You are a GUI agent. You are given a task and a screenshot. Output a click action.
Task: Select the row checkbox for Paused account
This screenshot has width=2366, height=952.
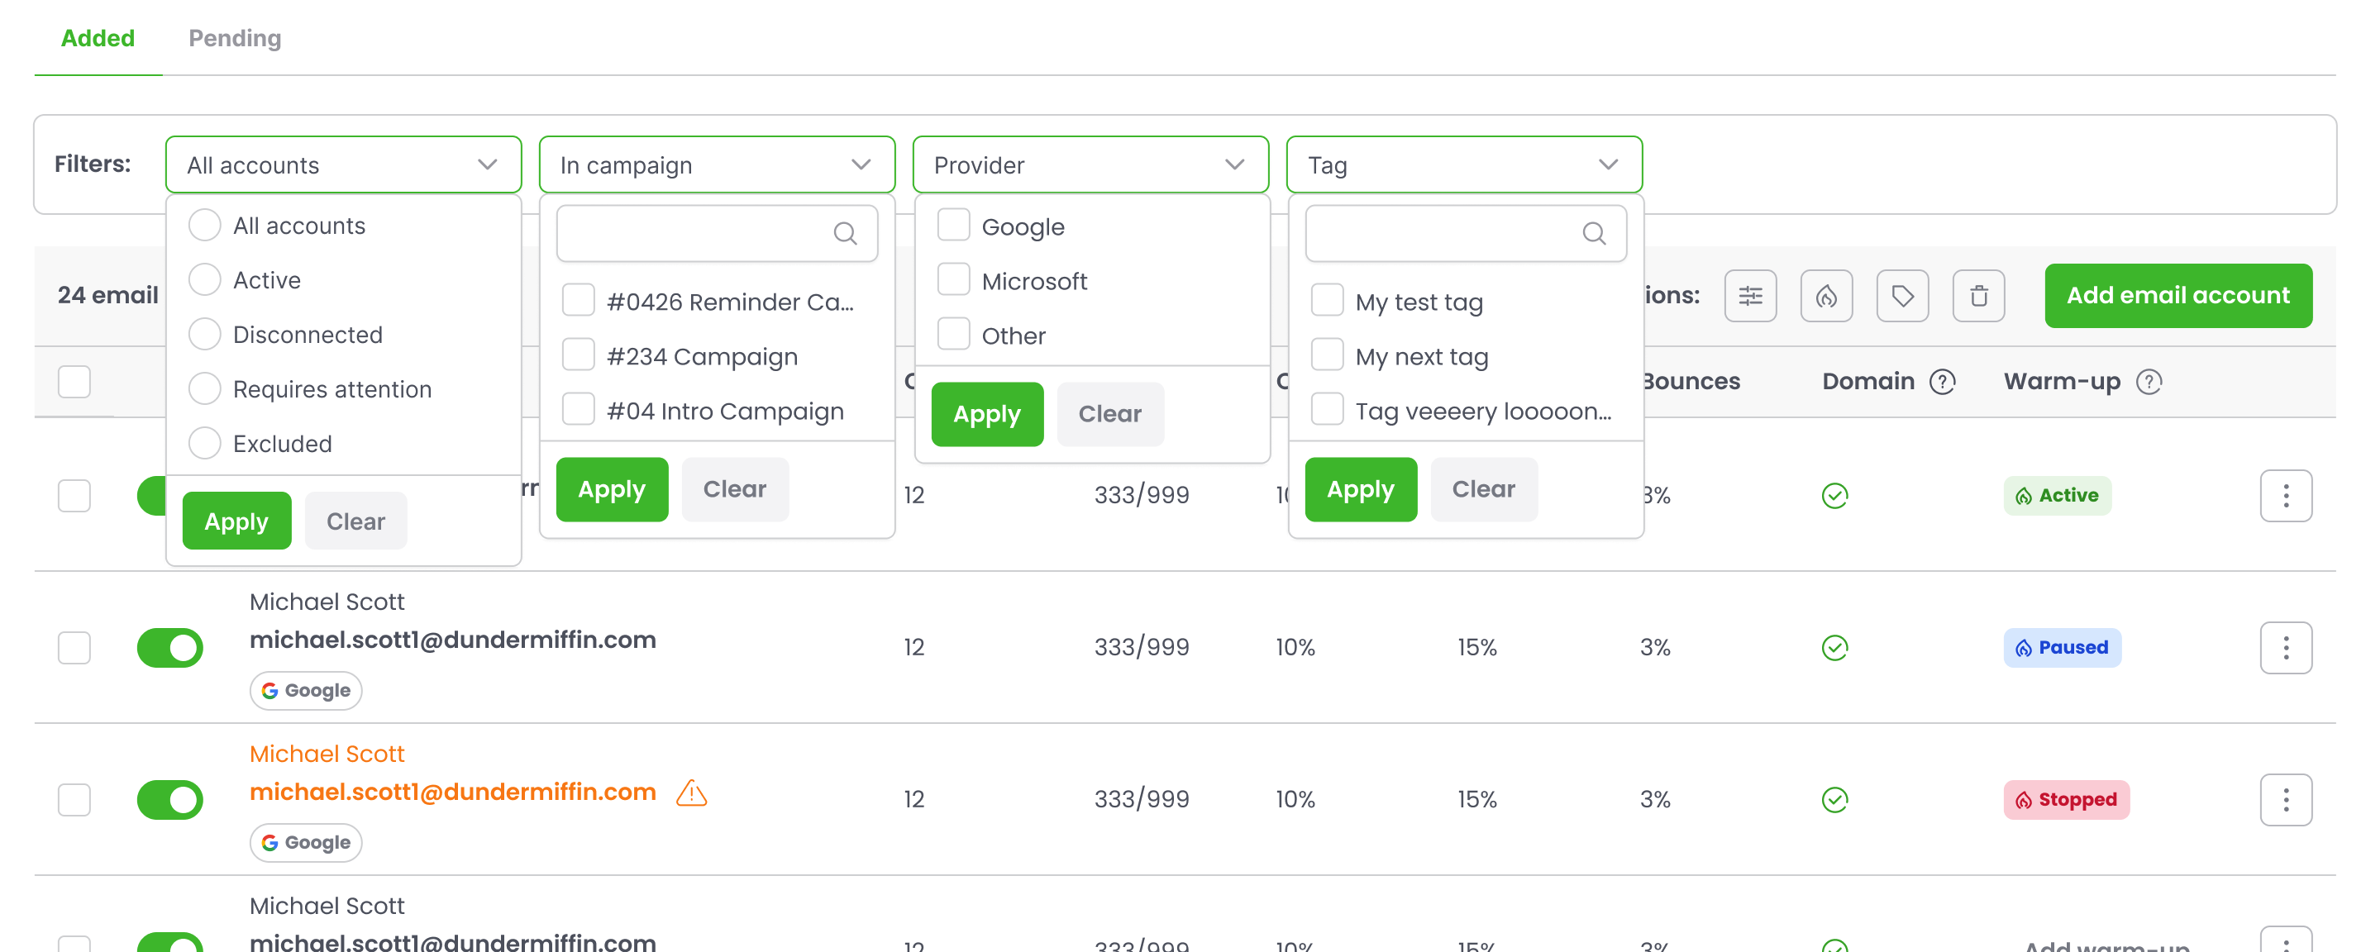tap(74, 648)
